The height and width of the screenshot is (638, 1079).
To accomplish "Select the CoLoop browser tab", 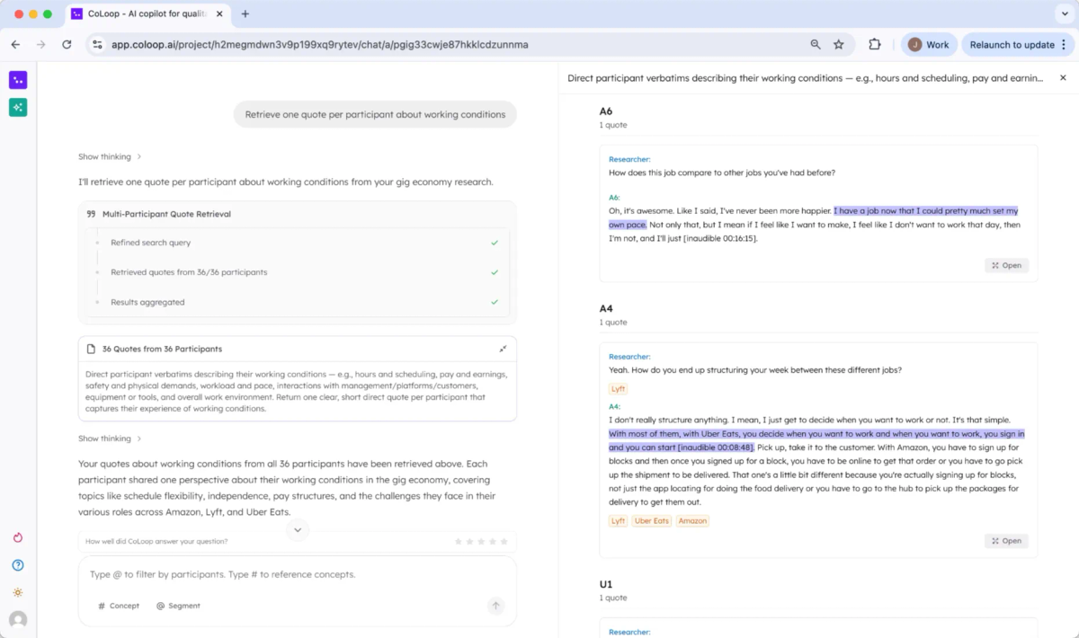I will (148, 14).
